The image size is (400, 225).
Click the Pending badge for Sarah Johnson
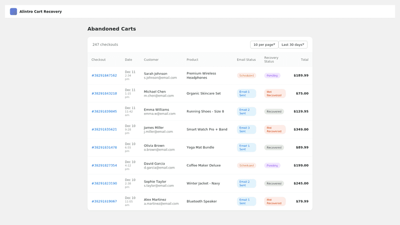272,75
